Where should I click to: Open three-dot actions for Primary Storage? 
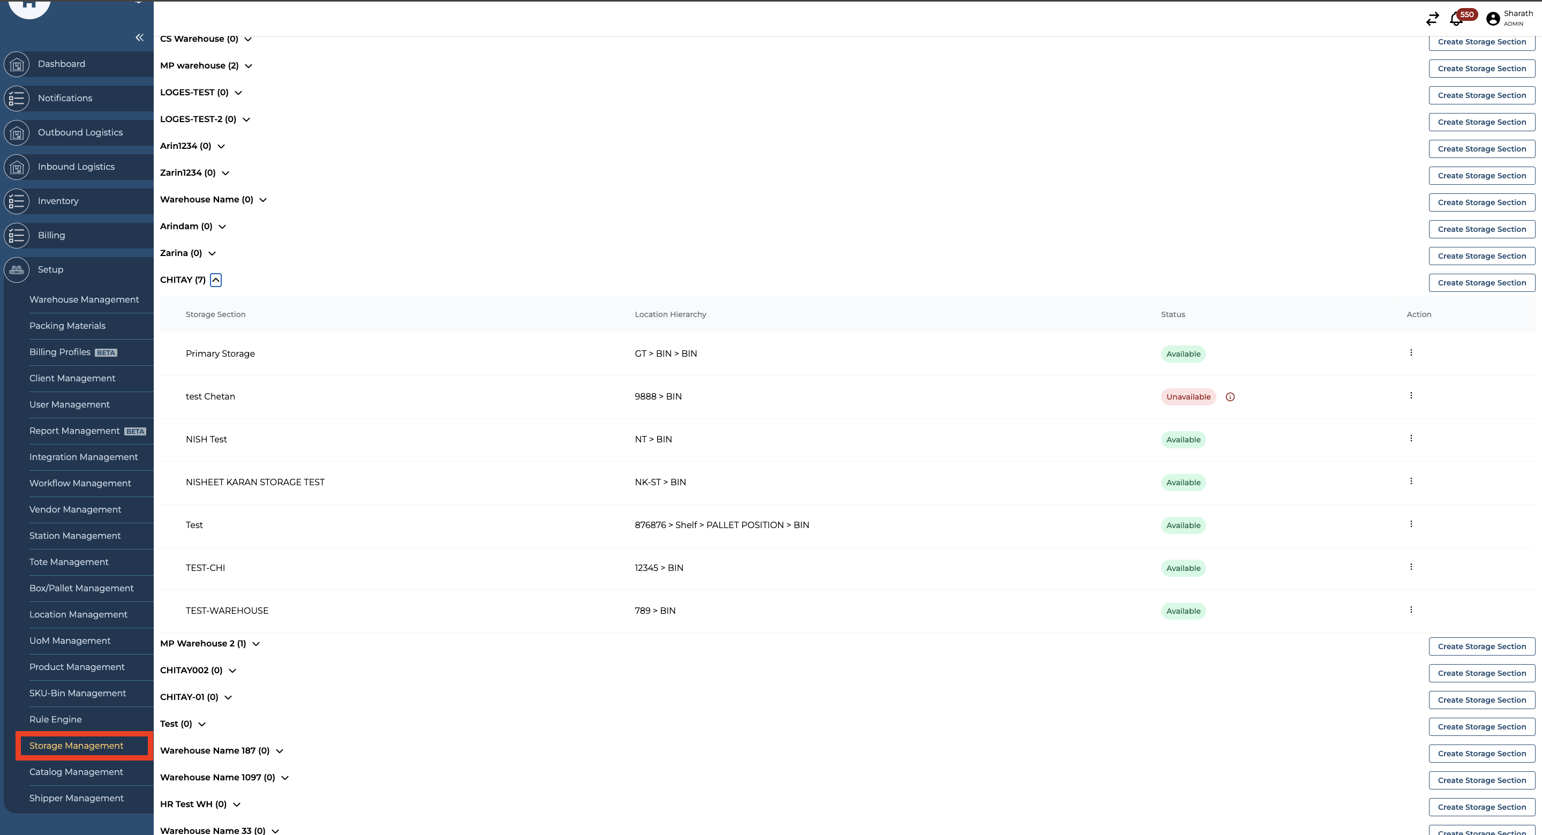(x=1411, y=352)
